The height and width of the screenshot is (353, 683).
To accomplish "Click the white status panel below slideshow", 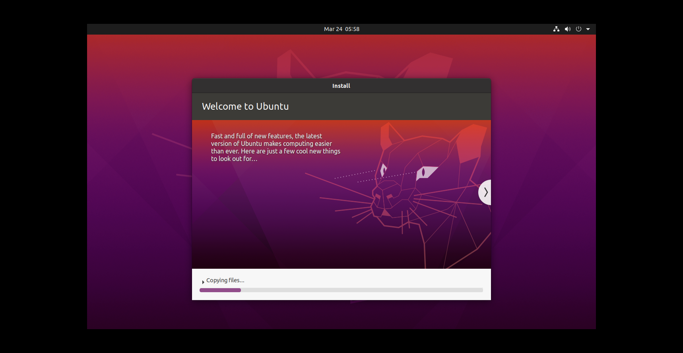I will tap(341, 284).
